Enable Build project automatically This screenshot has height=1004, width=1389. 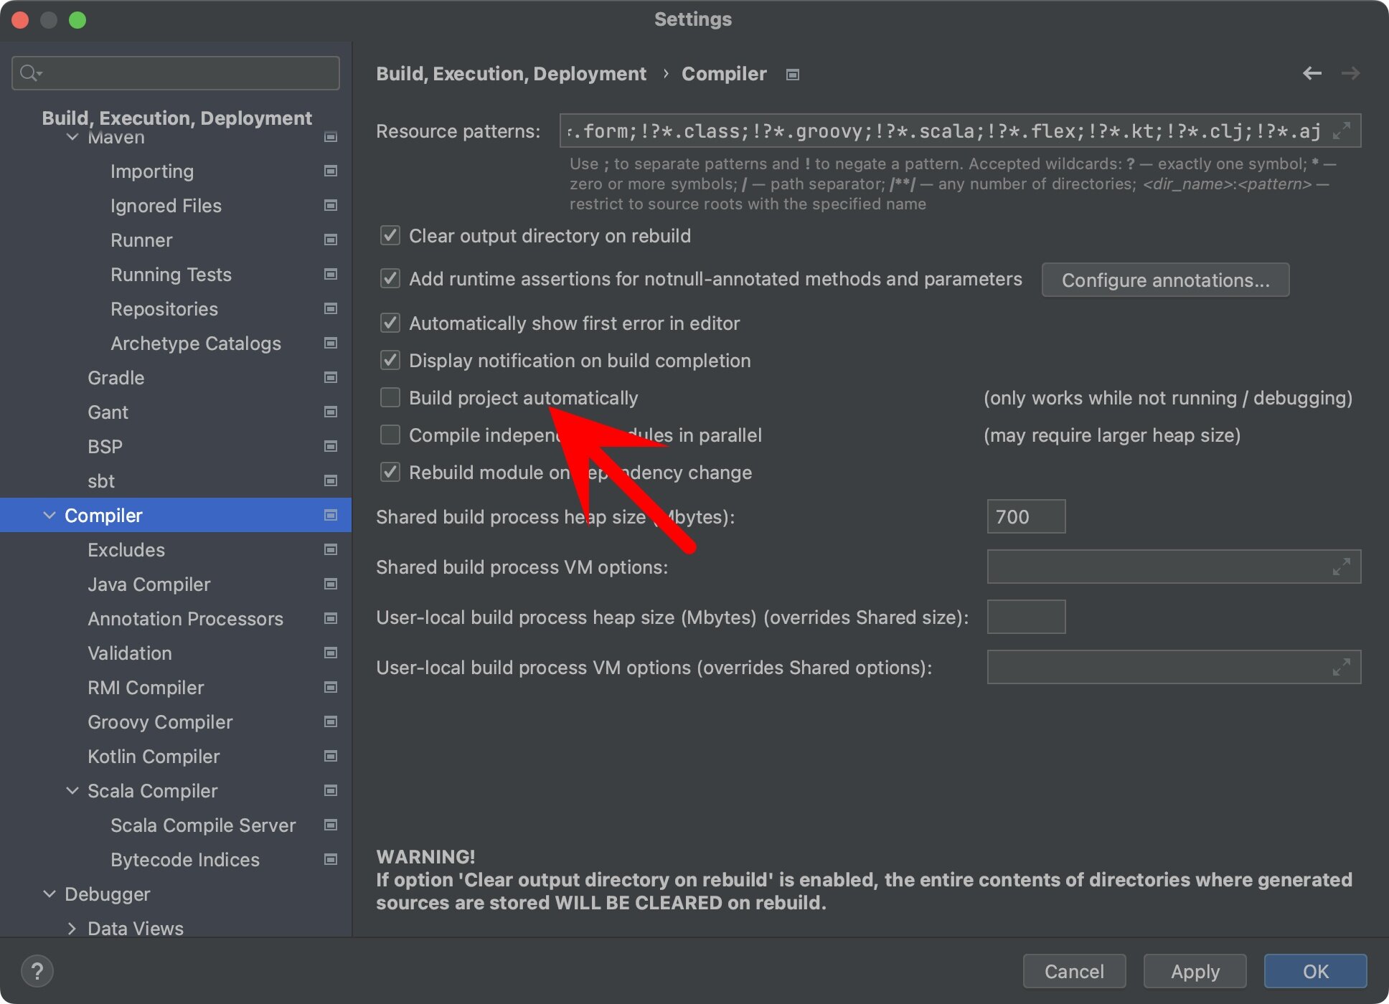click(x=390, y=397)
